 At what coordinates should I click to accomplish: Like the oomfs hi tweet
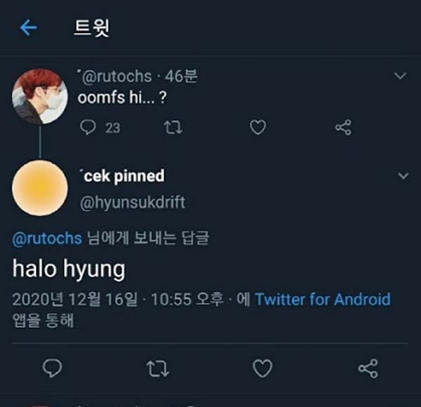pos(258,127)
